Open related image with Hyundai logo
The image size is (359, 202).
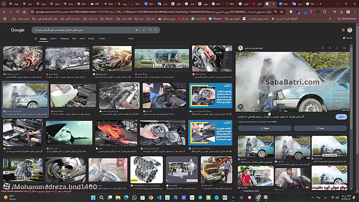(x=329, y=146)
